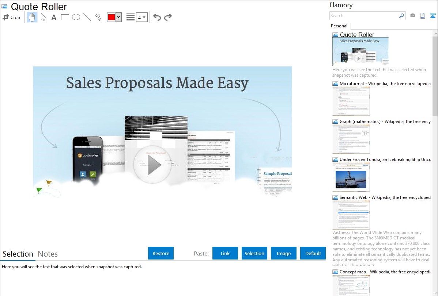The image size is (438, 296).
Task: Open the Semantic Web snapshot thumbnail
Action: click(351, 215)
